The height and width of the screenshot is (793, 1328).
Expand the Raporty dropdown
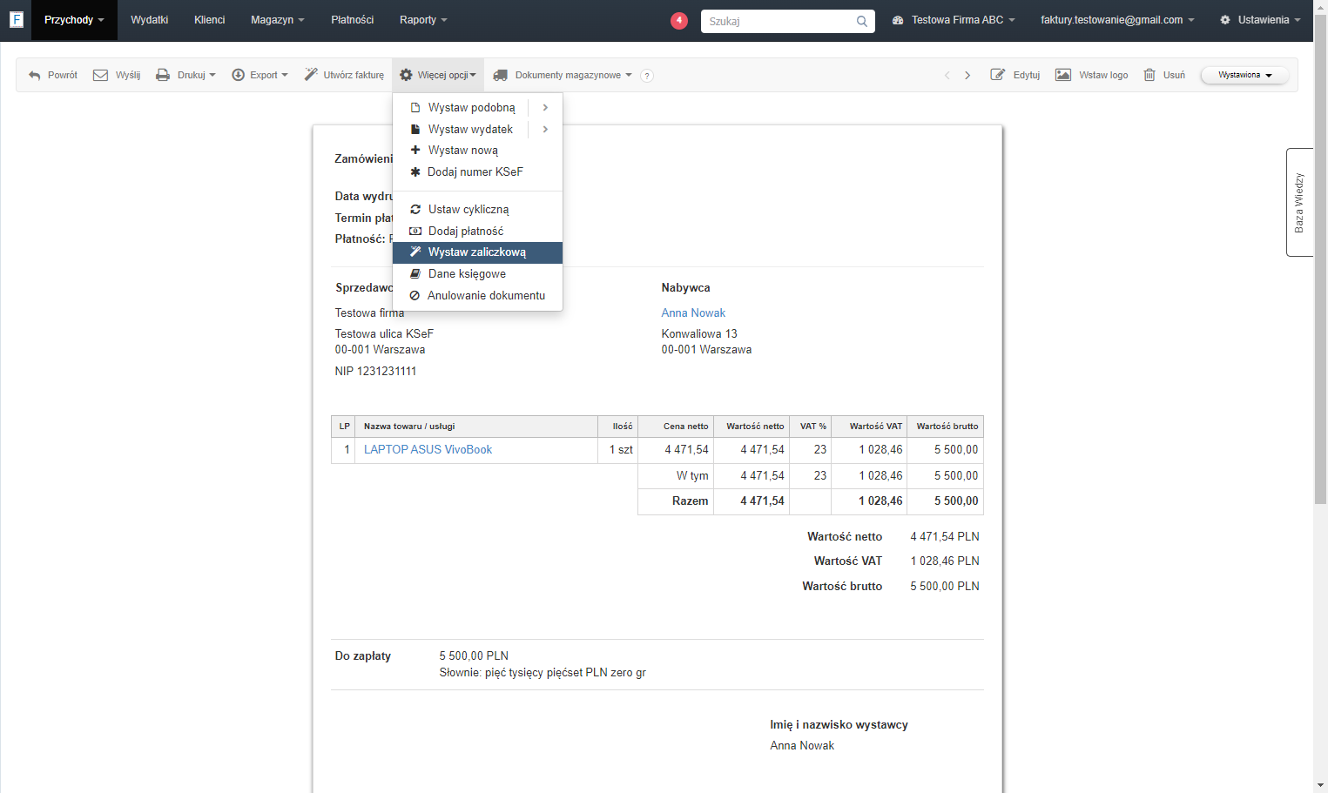423,20
